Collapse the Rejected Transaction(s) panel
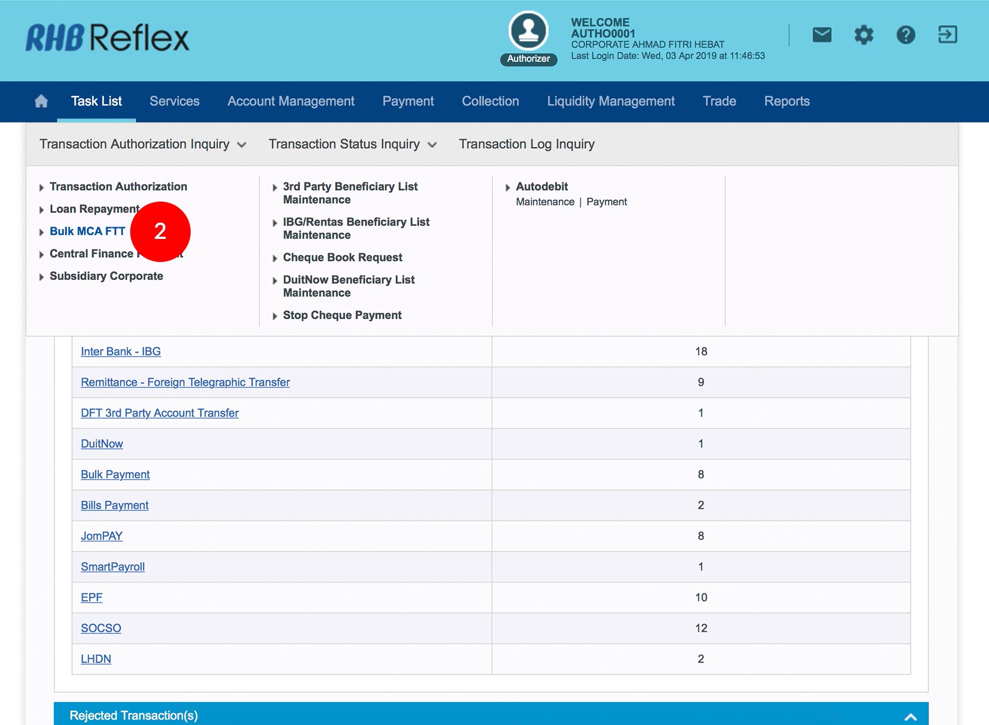The height and width of the screenshot is (725, 989). 910,716
